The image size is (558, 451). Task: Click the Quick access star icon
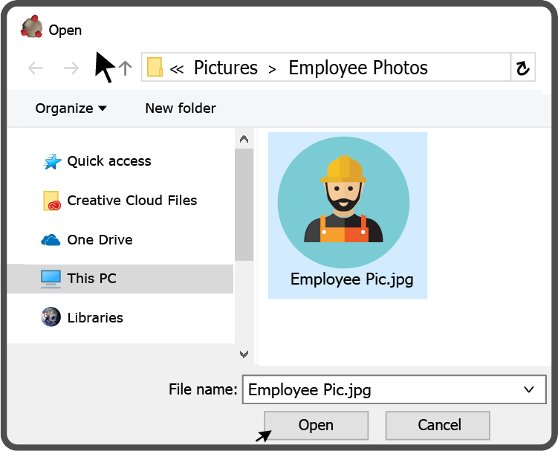[52, 162]
